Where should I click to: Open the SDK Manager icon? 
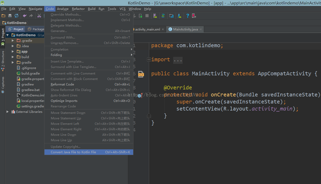pyautogui.click(x=179, y=16)
